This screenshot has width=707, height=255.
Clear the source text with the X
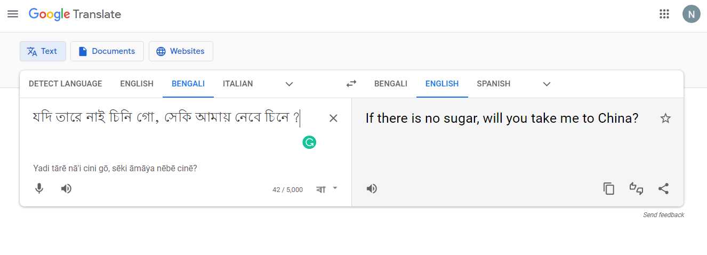coord(333,118)
